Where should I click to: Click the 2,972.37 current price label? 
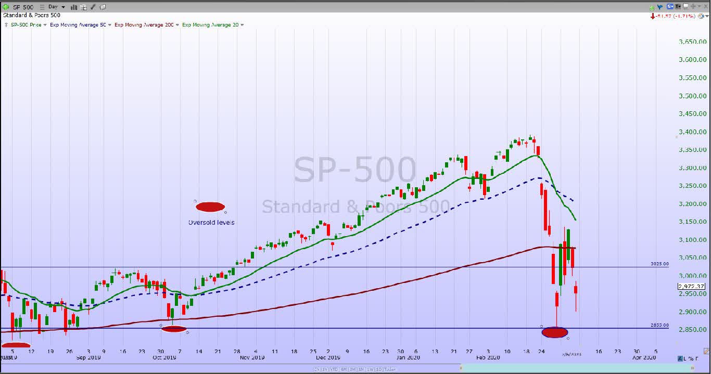coord(692,286)
